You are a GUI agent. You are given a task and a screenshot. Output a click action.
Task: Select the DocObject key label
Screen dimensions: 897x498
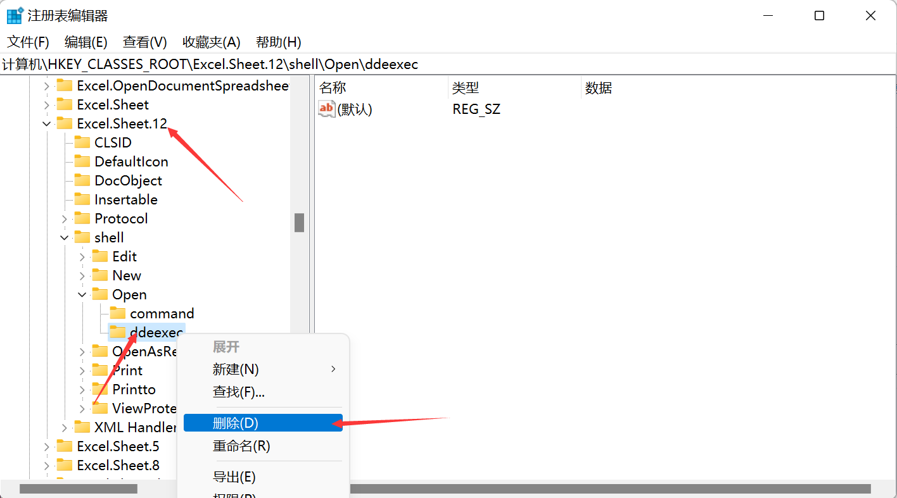click(x=128, y=180)
